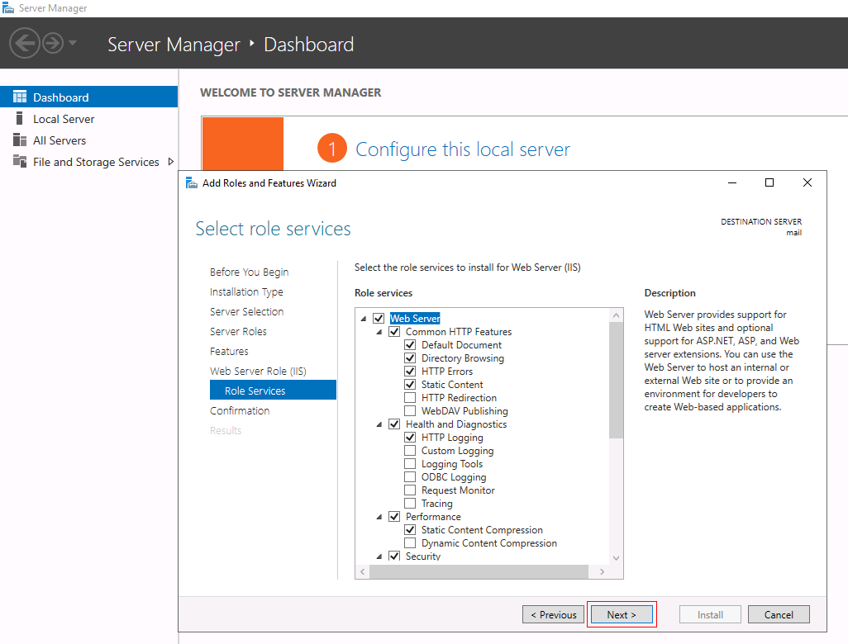This screenshot has width=848, height=644.
Task: Enable the Dynamic Content Compression checkbox
Action: pyautogui.click(x=410, y=543)
